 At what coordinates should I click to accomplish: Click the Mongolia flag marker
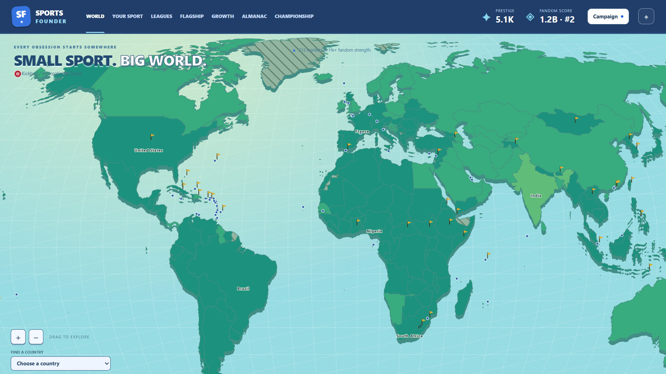(x=576, y=119)
